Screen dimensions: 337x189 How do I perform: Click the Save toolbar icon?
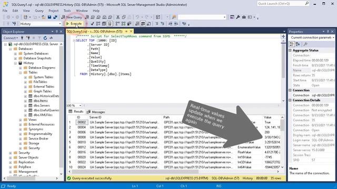click(x=49, y=17)
